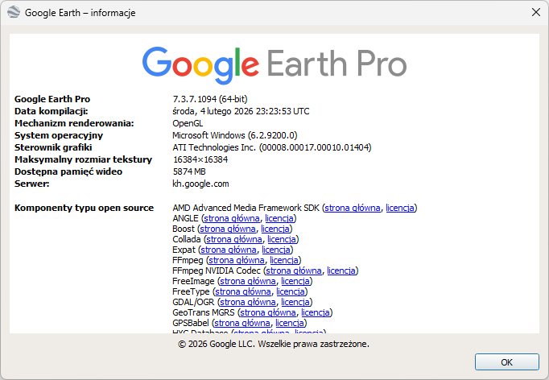Open GPSBabel strona główna link
This screenshot has height=380, width=549.
242,323
